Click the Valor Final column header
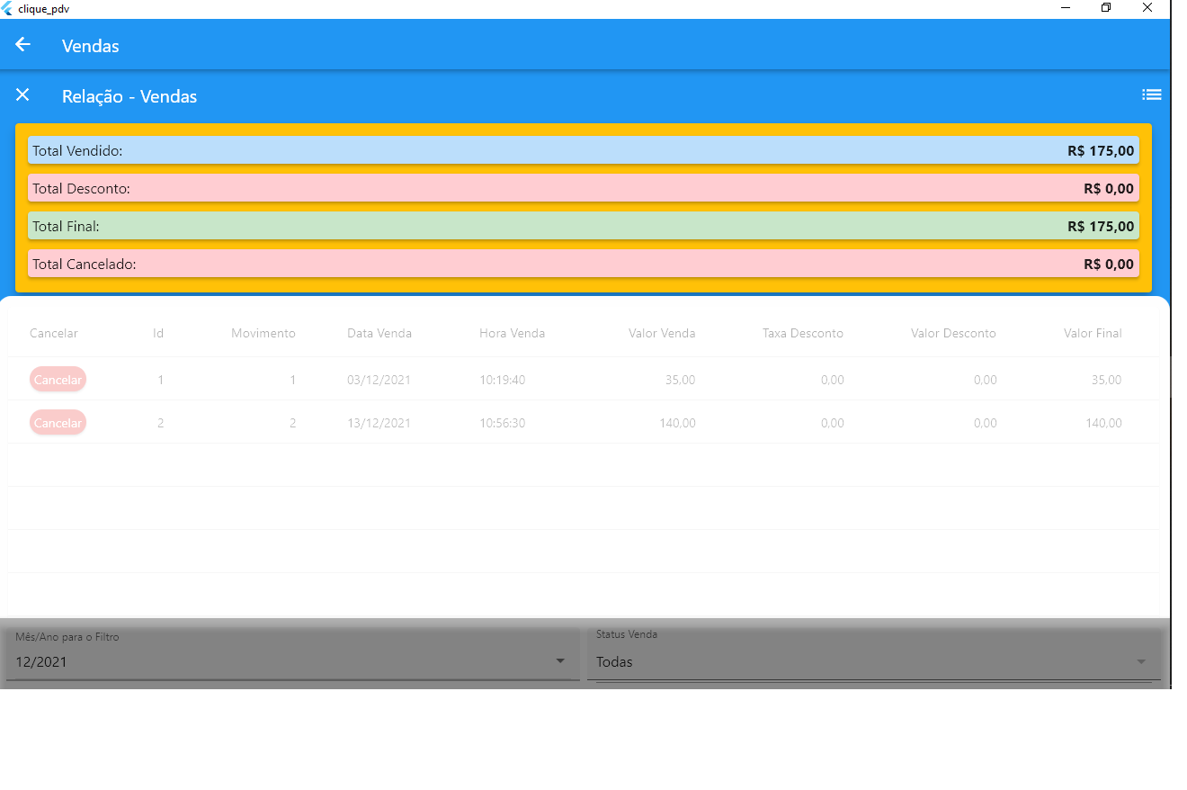 pos(1092,333)
